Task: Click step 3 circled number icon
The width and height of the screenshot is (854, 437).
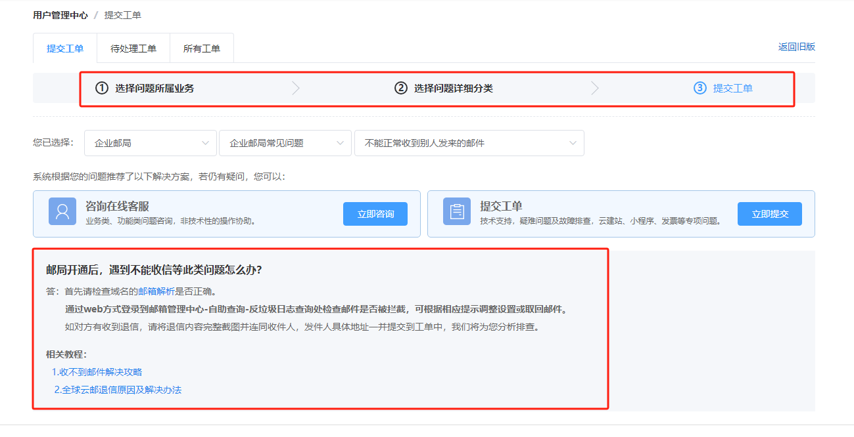Action: 700,88
